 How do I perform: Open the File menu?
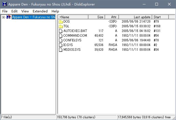pyautogui.click(x=5, y=11)
